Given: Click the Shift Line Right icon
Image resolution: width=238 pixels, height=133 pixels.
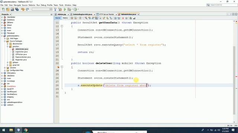Looking at the screenshot, I should pos(119,18).
